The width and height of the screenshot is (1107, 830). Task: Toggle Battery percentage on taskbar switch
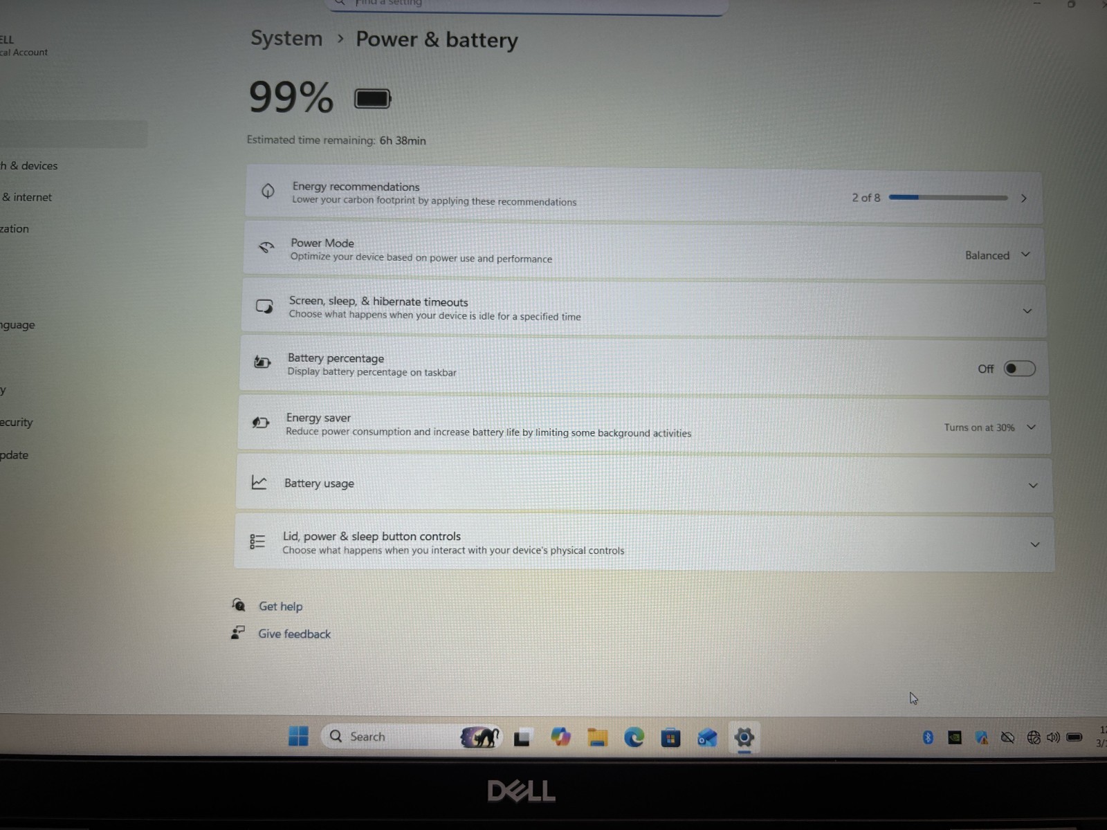[1020, 369]
